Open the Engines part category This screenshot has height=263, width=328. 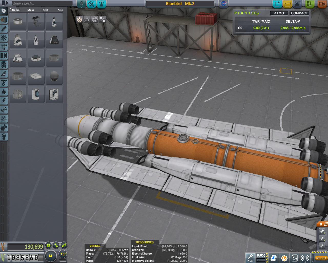(4, 29)
